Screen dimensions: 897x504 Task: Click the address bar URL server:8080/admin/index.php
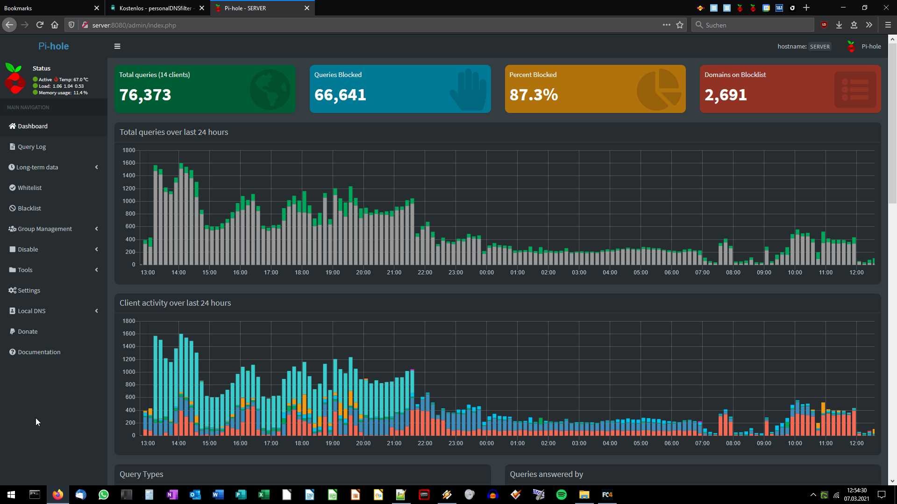click(x=134, y=25)
